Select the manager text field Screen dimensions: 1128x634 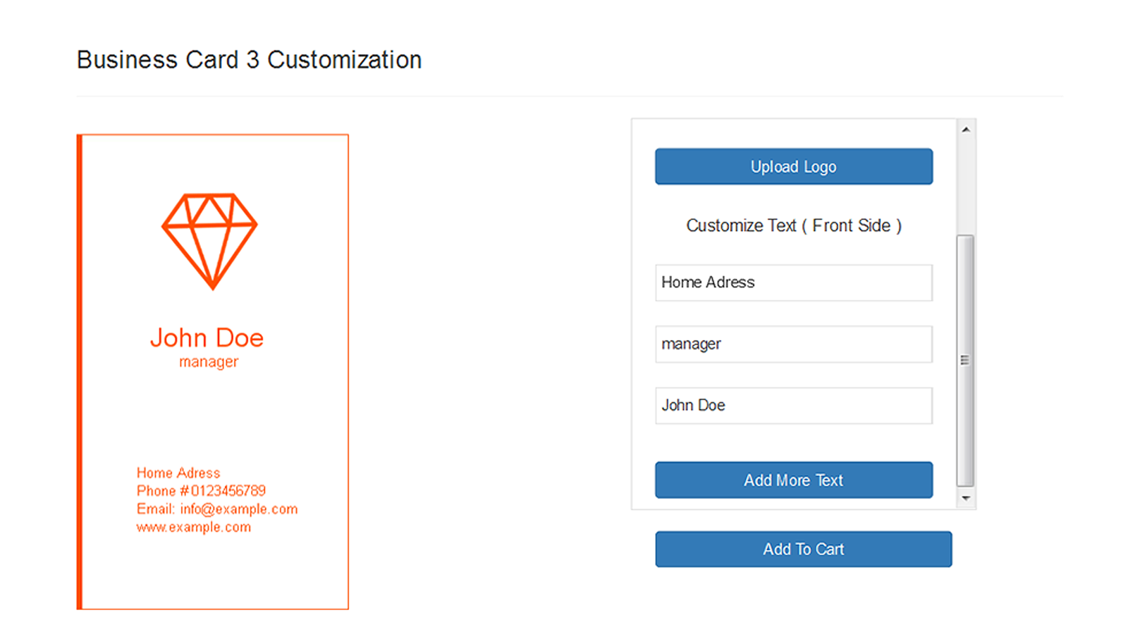click(x=793, y=344)
